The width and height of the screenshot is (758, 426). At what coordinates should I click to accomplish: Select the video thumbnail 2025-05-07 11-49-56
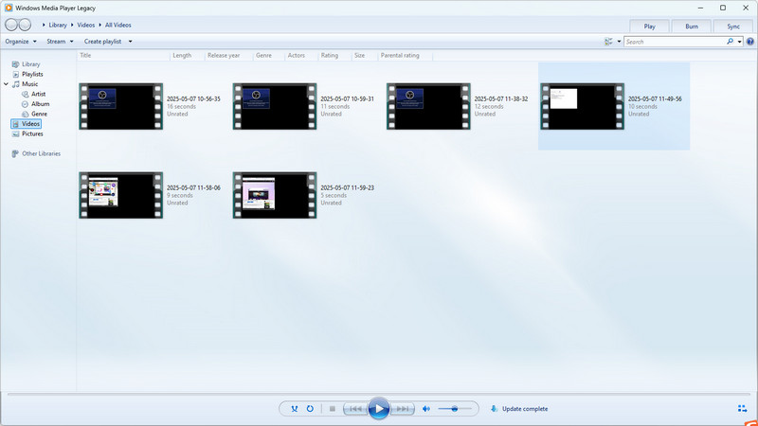click(582, 106)
